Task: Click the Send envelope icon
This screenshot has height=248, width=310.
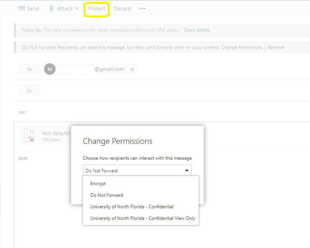Action: coord(21,8)
